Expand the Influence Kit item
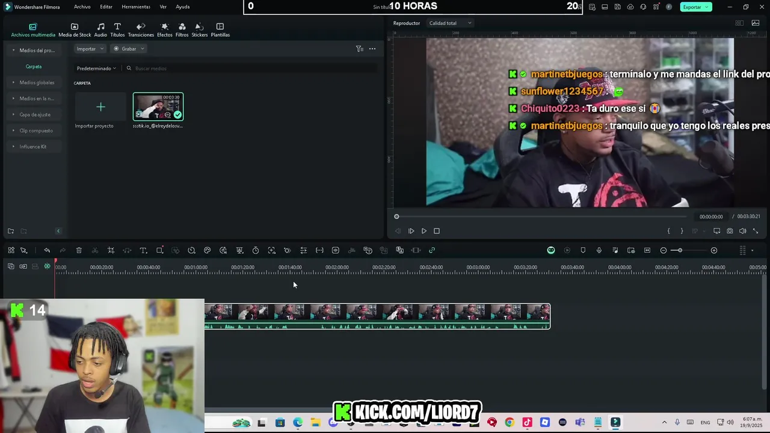 click(x=34, y=147)
